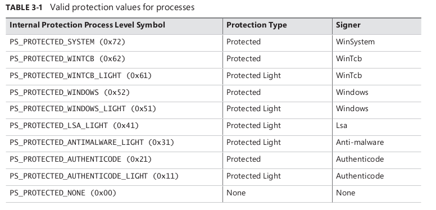
Task: Select PS_PROTECTED_ANTIMALWARE_LIGHT (0x31) cell
Action: pyautogui.click(x=92, y=143)
